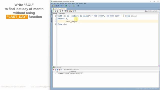The height and width of the screenshot is (90, 160).
Task: Click the blue Refresh icon in Query Result toolbar
Action: pyautogui.click(x=57, y=70)
